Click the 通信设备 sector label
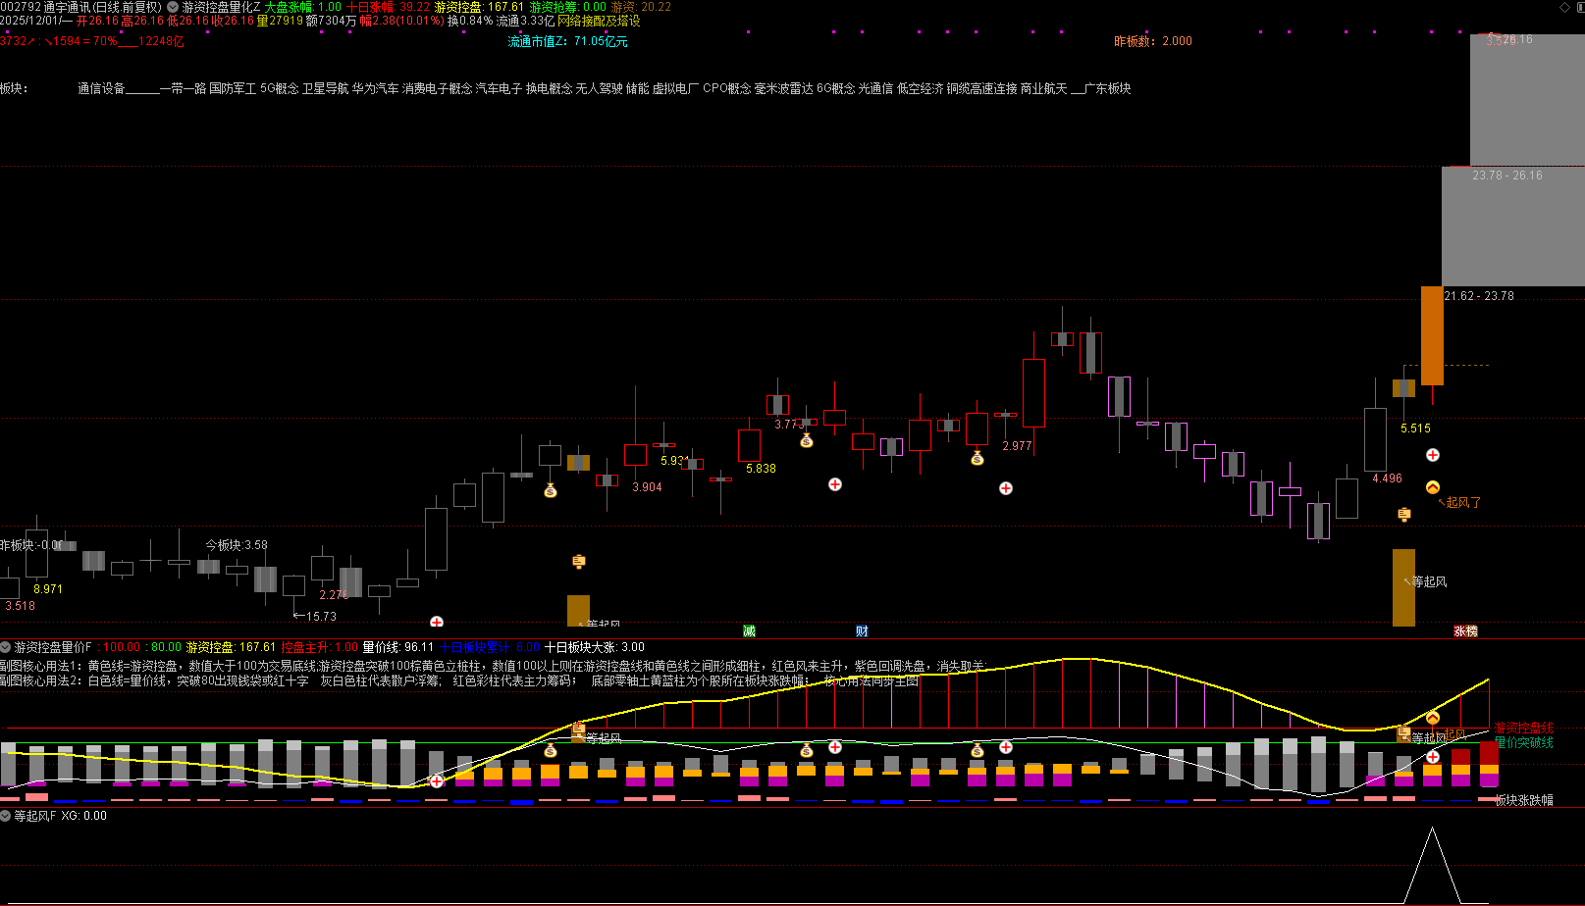Viewport: 1585px width, 906px height. point(101,88)
